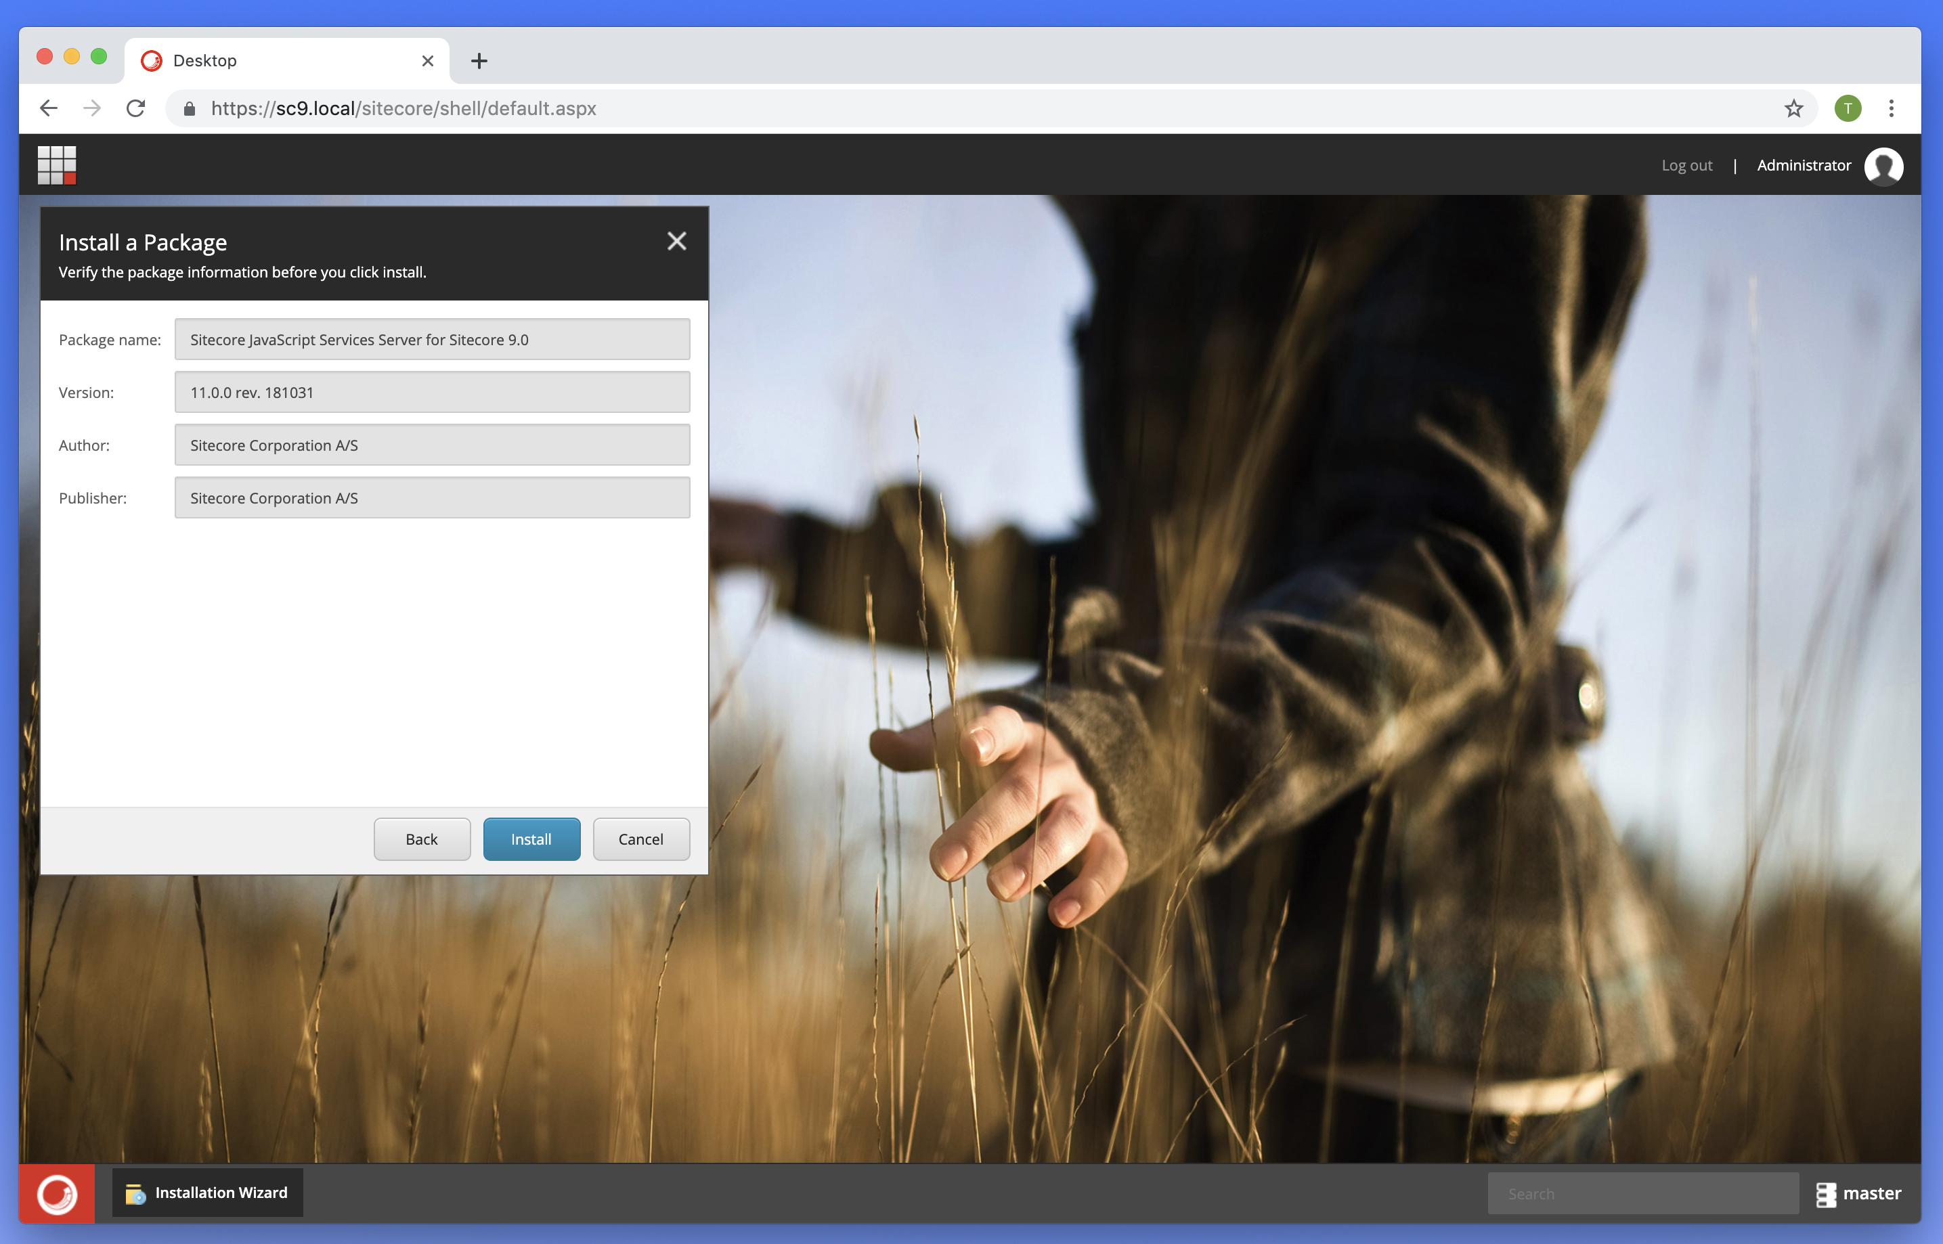Click the Install button

tap(531, 839)
